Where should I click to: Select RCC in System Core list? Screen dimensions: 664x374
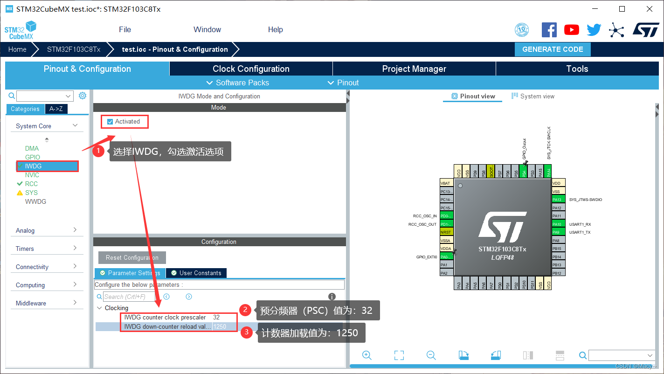point(31,184)
